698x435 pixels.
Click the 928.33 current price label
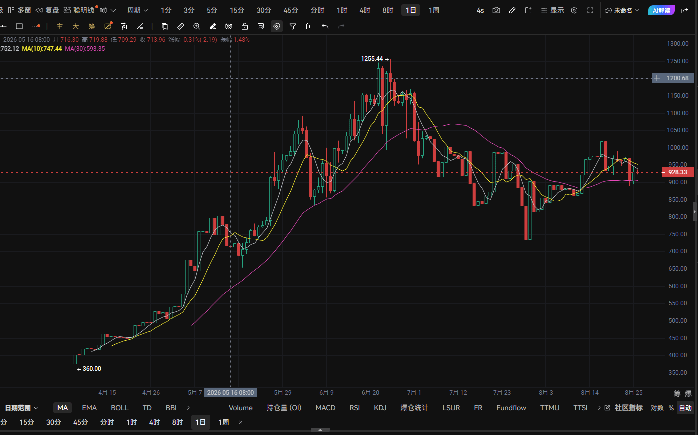(x=678, y=172)
